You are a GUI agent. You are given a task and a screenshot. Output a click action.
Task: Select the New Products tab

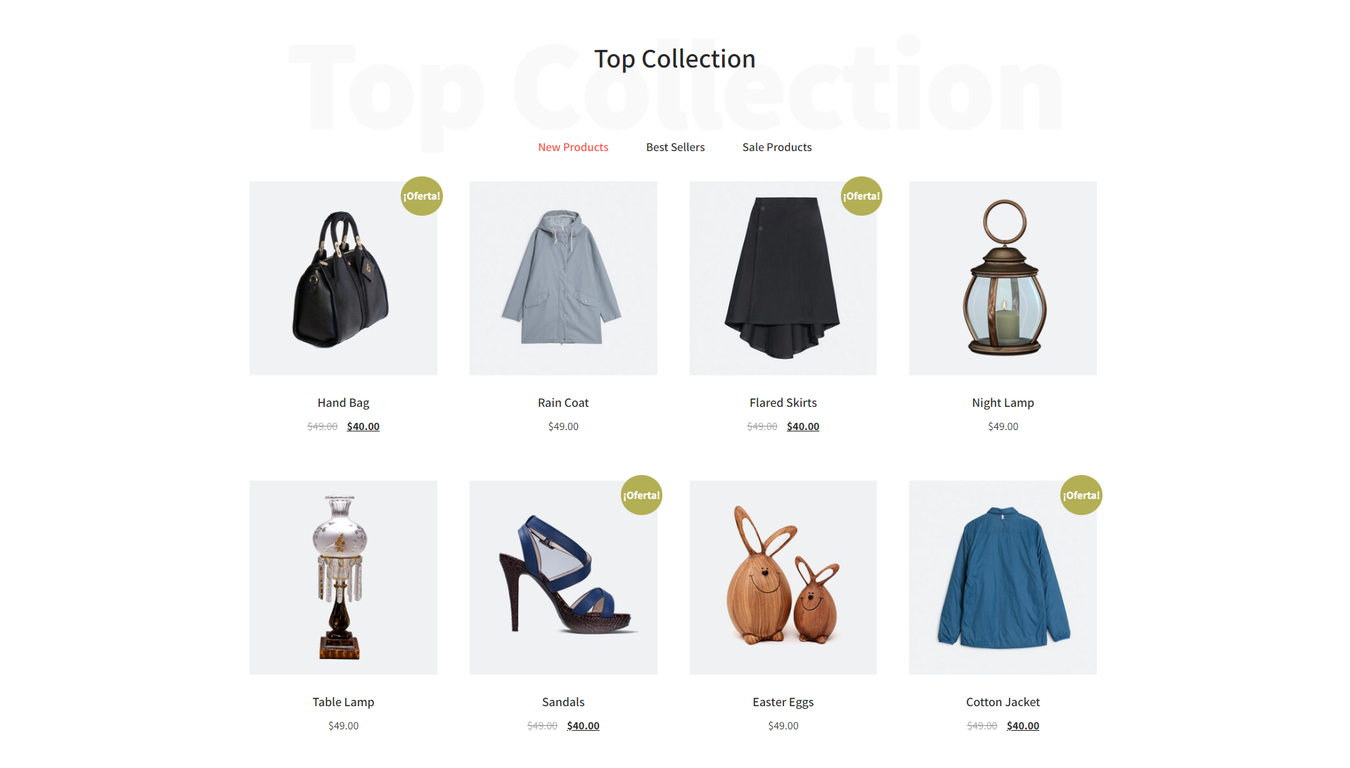[572, 146]
